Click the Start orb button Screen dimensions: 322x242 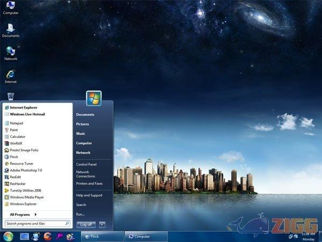point(8,236)
